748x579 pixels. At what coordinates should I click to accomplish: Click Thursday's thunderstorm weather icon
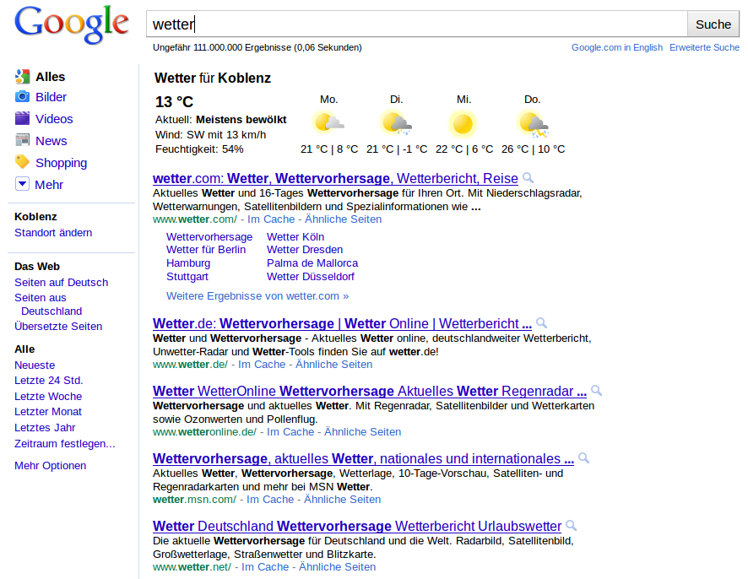point(533,123)
